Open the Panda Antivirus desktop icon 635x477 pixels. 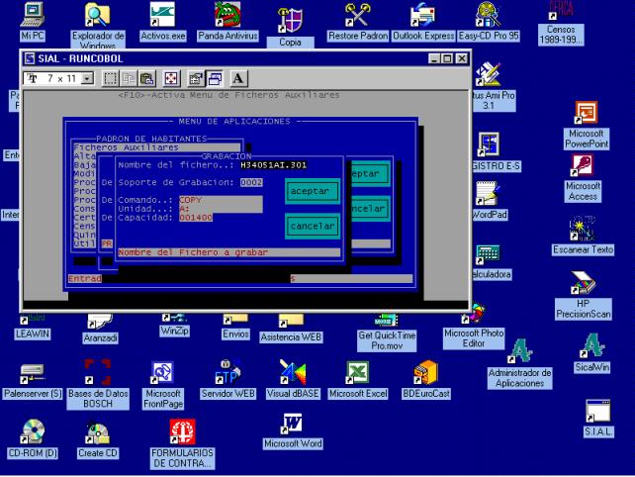tap(227, 22)
